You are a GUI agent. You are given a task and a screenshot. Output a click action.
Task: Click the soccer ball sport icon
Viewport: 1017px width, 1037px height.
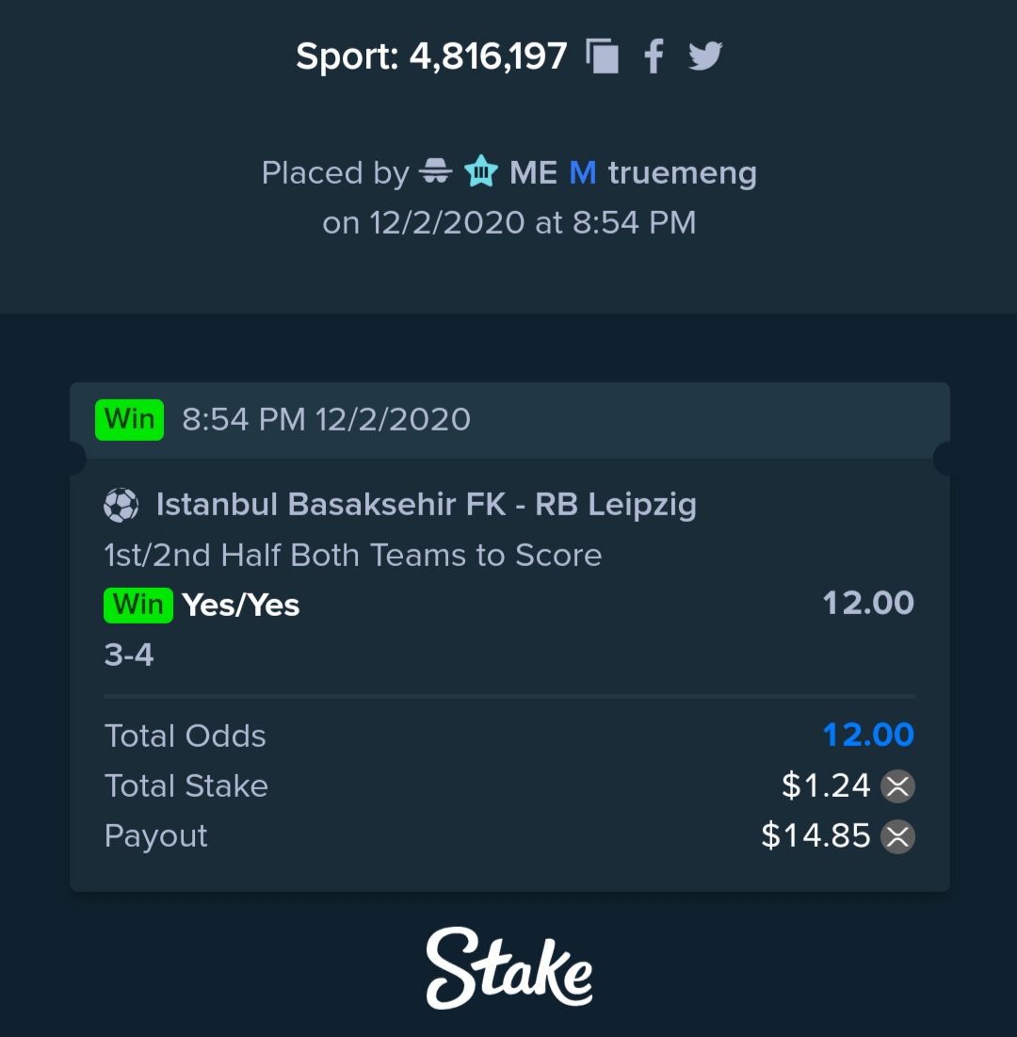(x=121, y=505)
